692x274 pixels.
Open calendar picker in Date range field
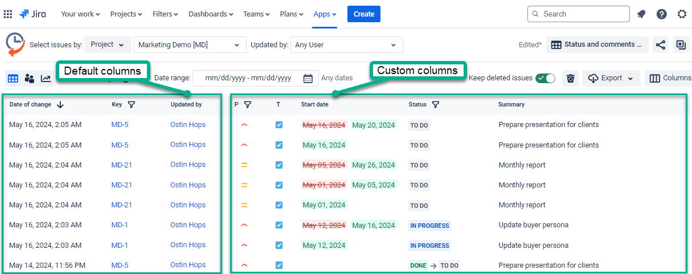pos(308,79)
